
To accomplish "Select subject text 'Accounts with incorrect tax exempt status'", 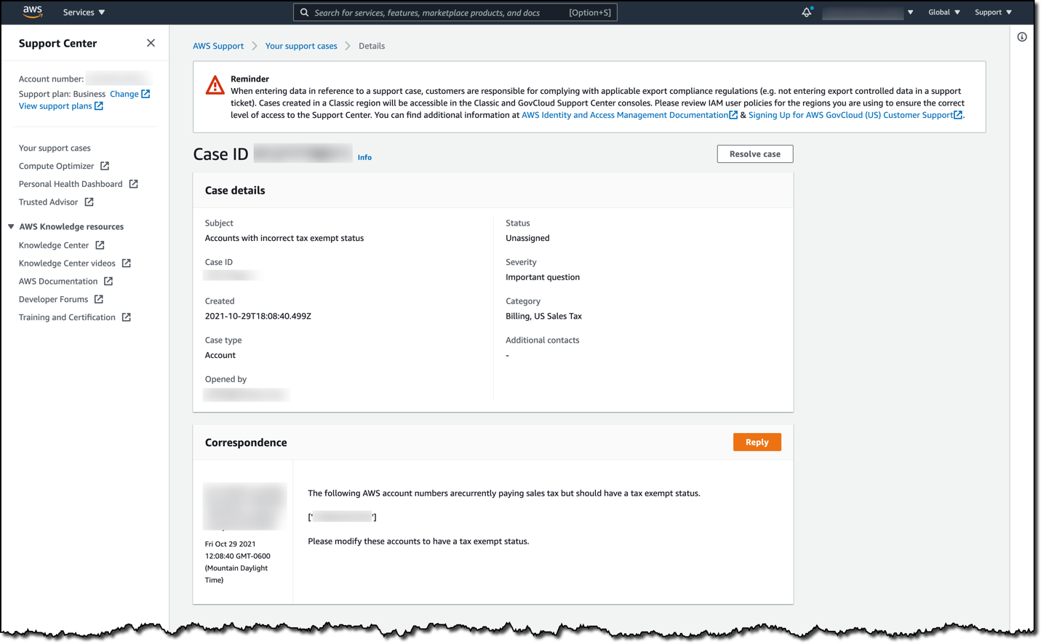I will [284, 238].
